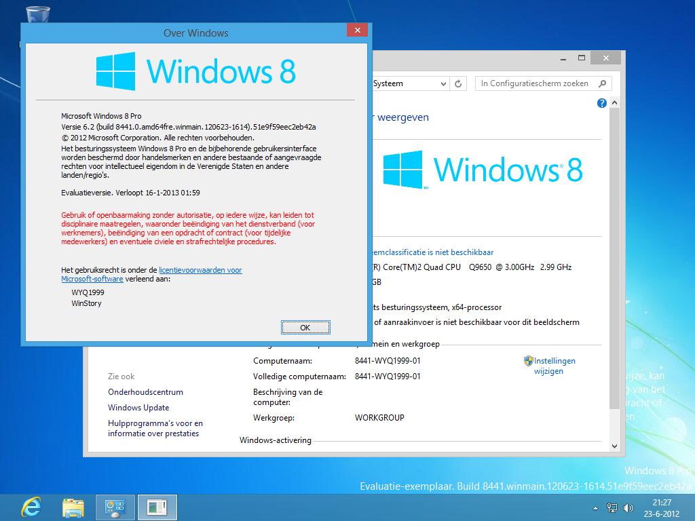Screen dimensions: 695x521
Task: Click licensee organization WinStory
Action: click(x=86, y=303)
